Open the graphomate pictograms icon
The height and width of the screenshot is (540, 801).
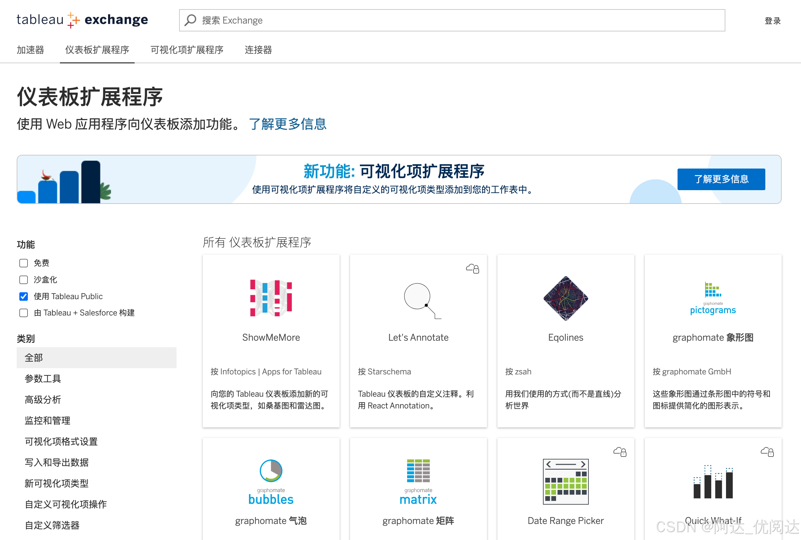(x=713, y=298)
